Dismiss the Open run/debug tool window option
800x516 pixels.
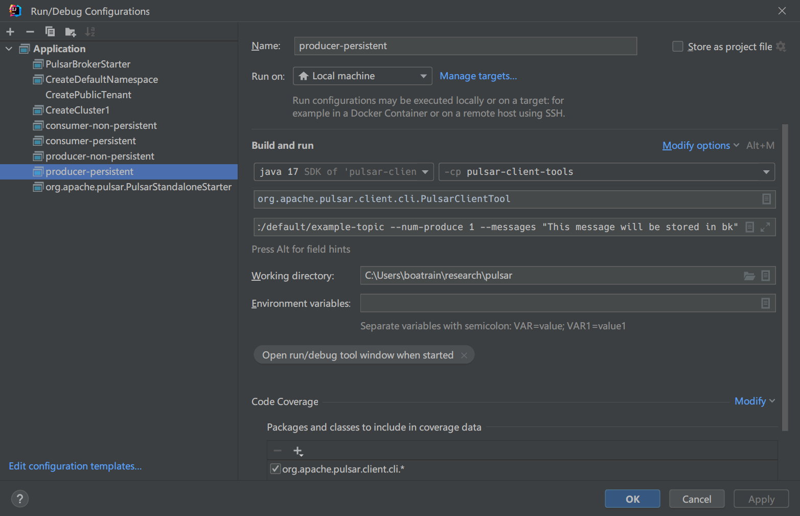coord(464,354)
